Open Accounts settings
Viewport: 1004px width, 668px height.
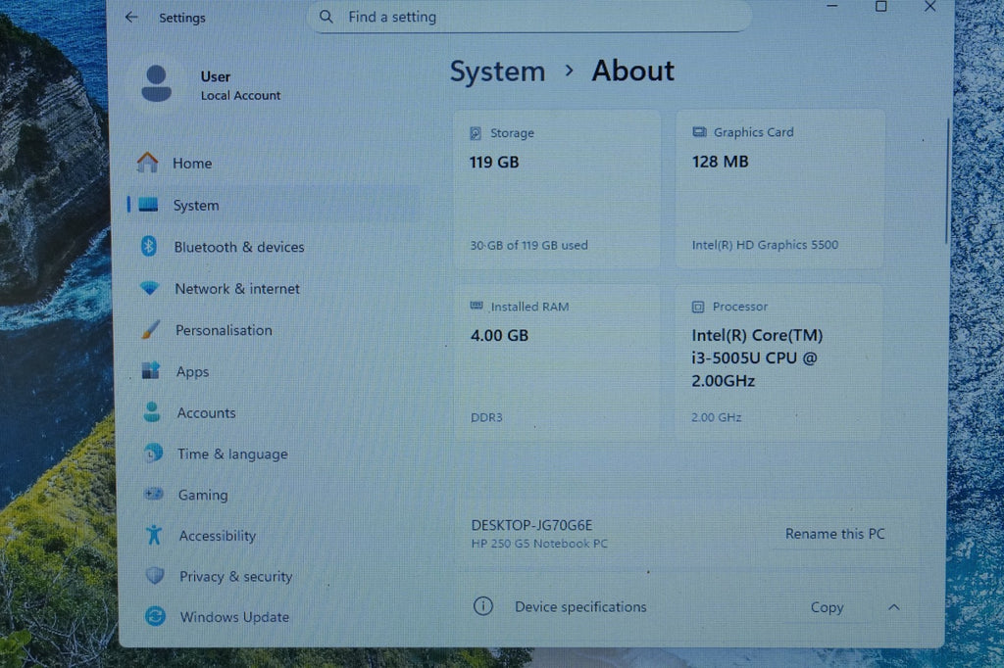click(x=206, y=413)
